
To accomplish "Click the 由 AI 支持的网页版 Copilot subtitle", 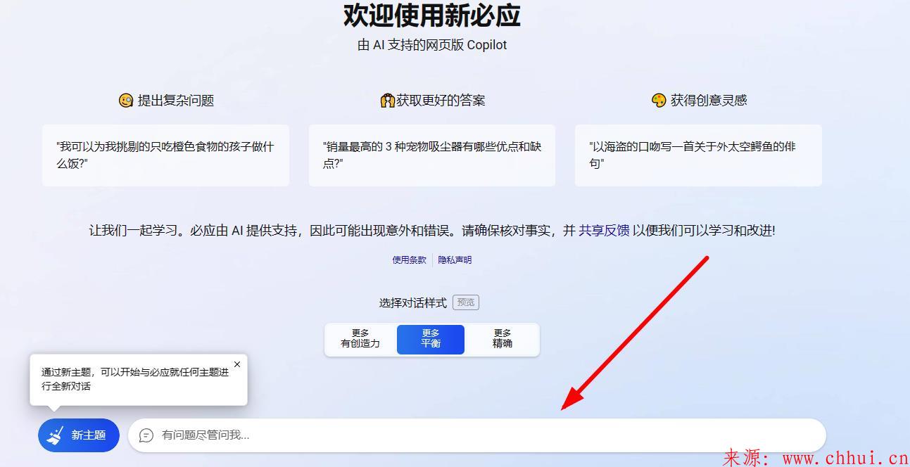I will (x=432, y=45).
